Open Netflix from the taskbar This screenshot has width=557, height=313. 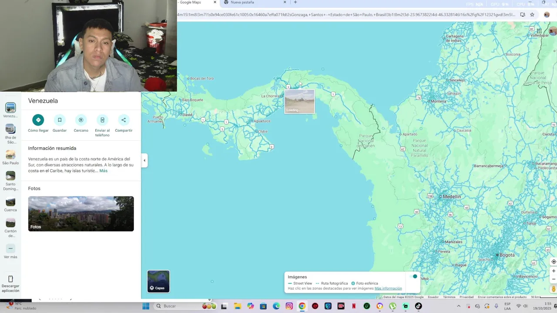tap(354, 306)
